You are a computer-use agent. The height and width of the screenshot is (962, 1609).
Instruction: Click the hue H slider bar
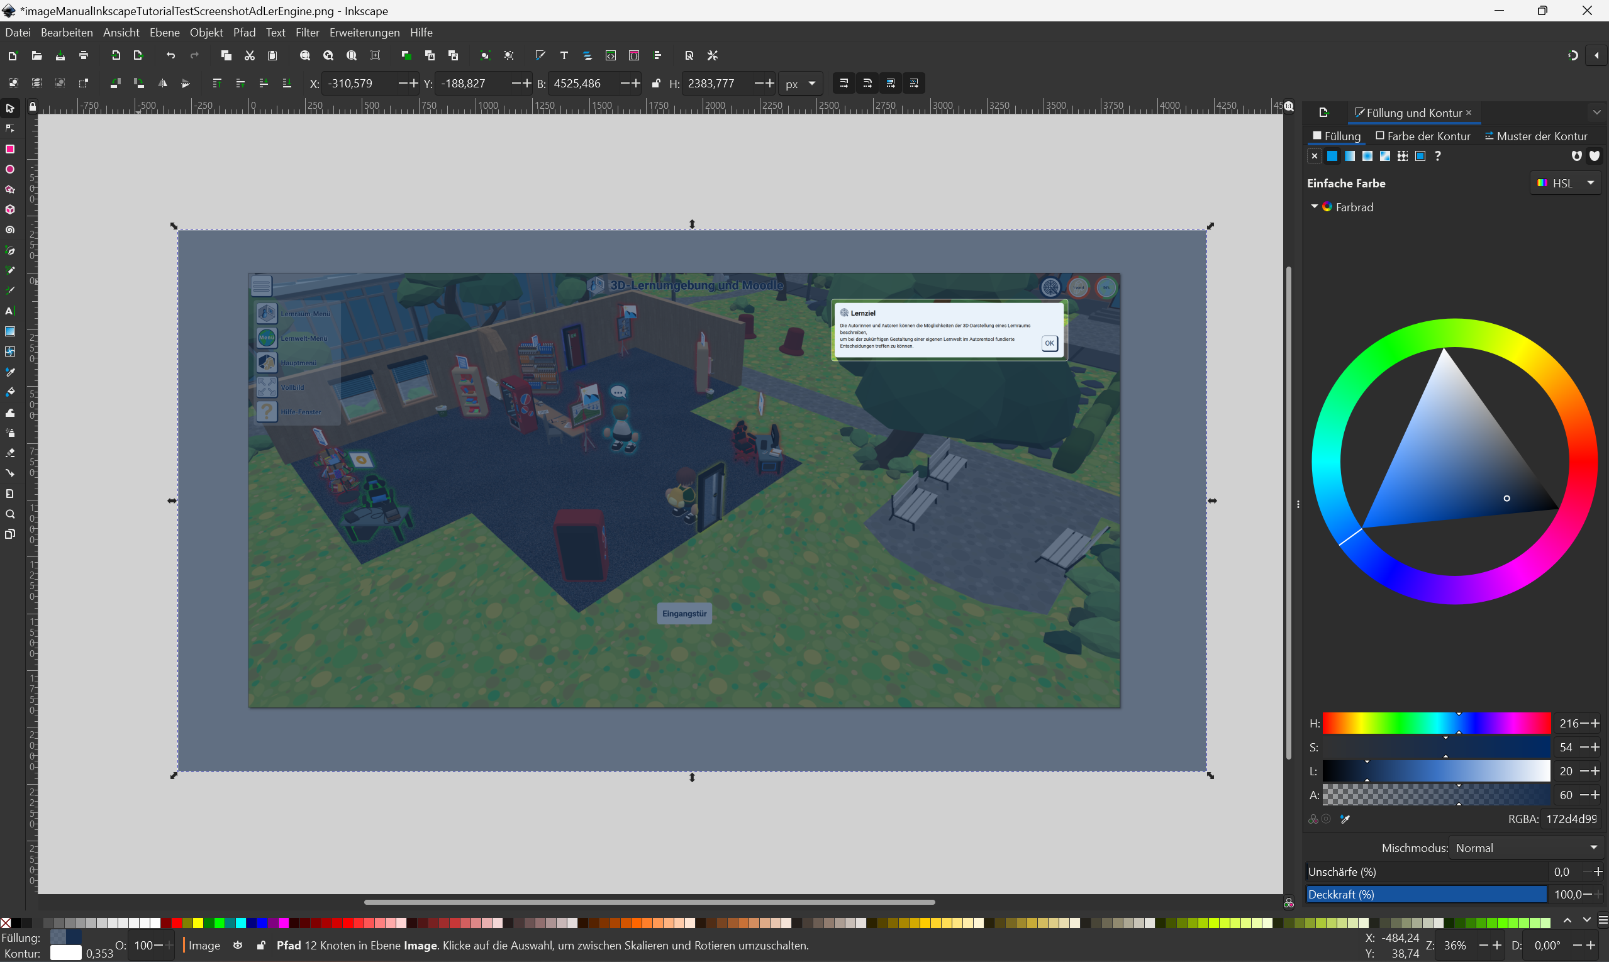click(1436, 724)
